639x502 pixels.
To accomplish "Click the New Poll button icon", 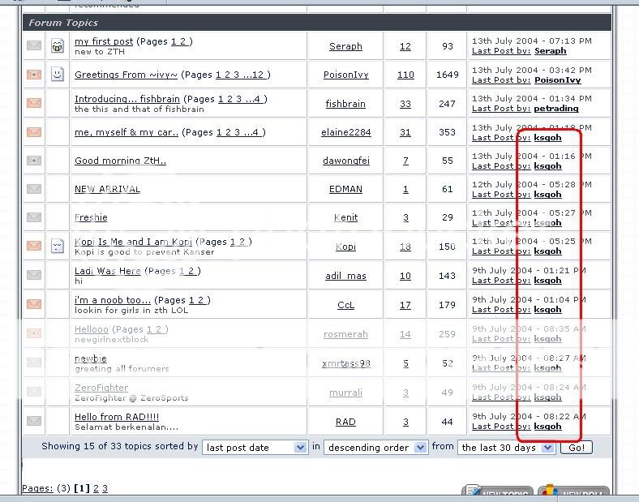I will point(573,493).
